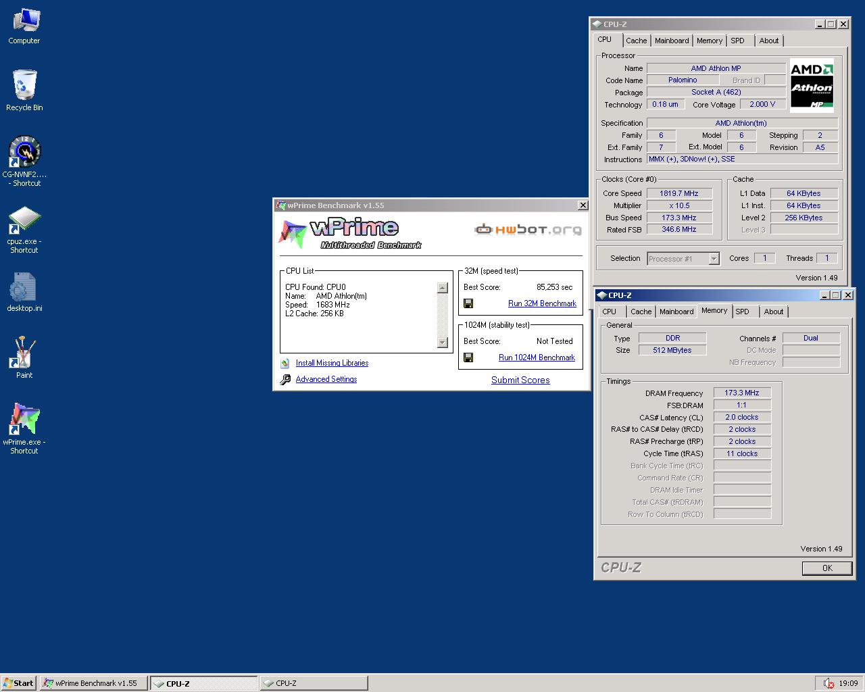Switch to the Cache tab in upper CPU-Z
Image resolution: width=865 pixels, height=692 pixels.
click(636, 41)
